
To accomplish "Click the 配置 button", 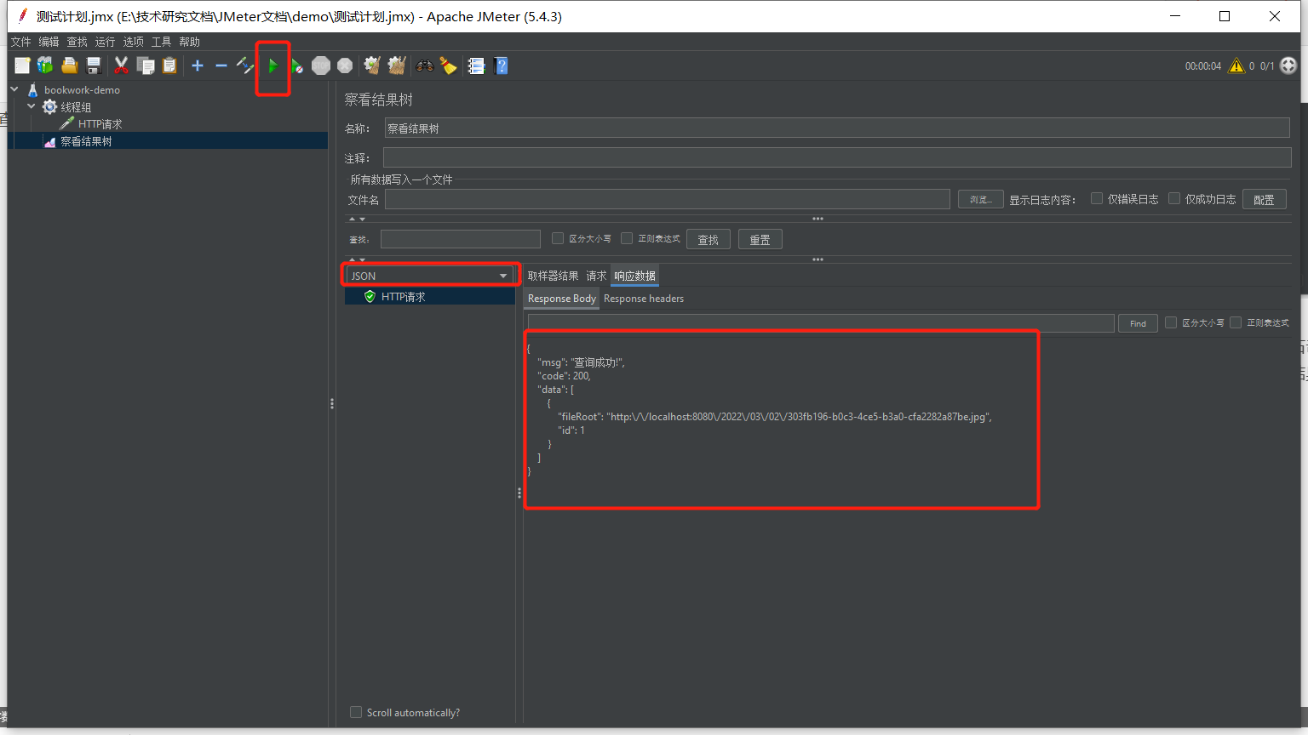I will pyautogui.click(x=1264, y=199).
